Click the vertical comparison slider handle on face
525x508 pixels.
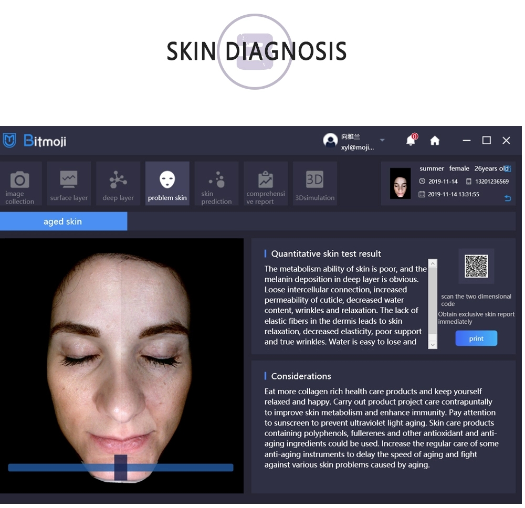pyautogui.click(x=121, y=467)
